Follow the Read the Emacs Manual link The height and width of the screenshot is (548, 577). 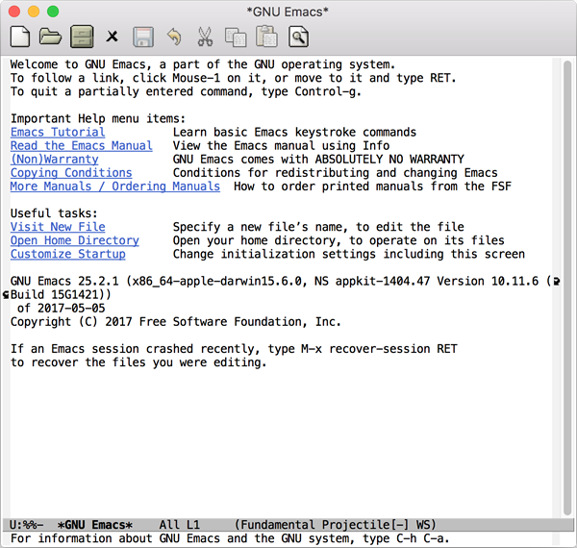coord(82,145)
